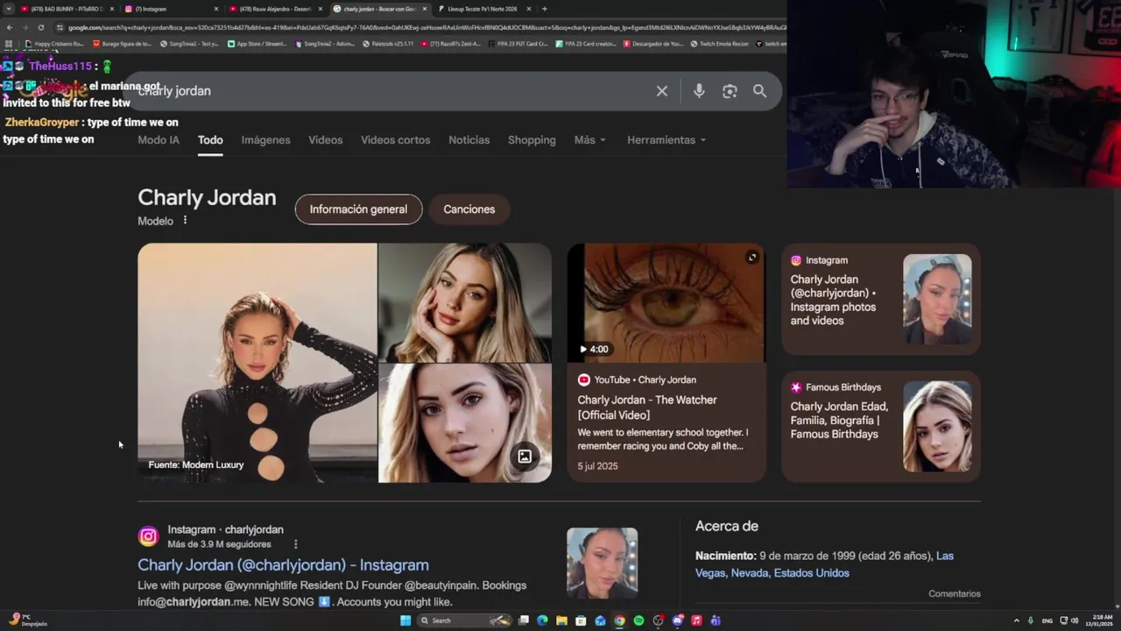Submit search with magnifying glass icon
Image resolution: width=1121 pixels, height=631 pixels.
pos(759,91)
